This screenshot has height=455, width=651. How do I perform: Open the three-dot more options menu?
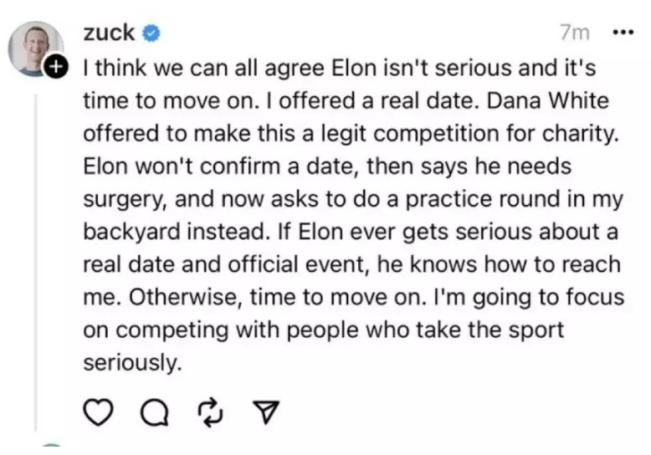point(623,33)
